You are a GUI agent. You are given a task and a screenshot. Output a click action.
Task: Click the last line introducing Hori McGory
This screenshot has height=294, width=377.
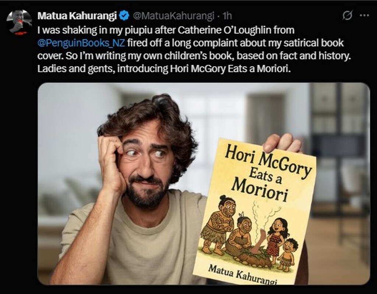(x=164, y=69)
